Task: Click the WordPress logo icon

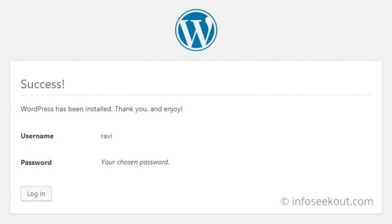Action: [x=196, y=30]
